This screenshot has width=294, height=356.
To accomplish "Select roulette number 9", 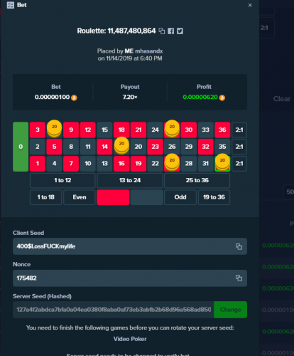I will [x=71, y=130].
